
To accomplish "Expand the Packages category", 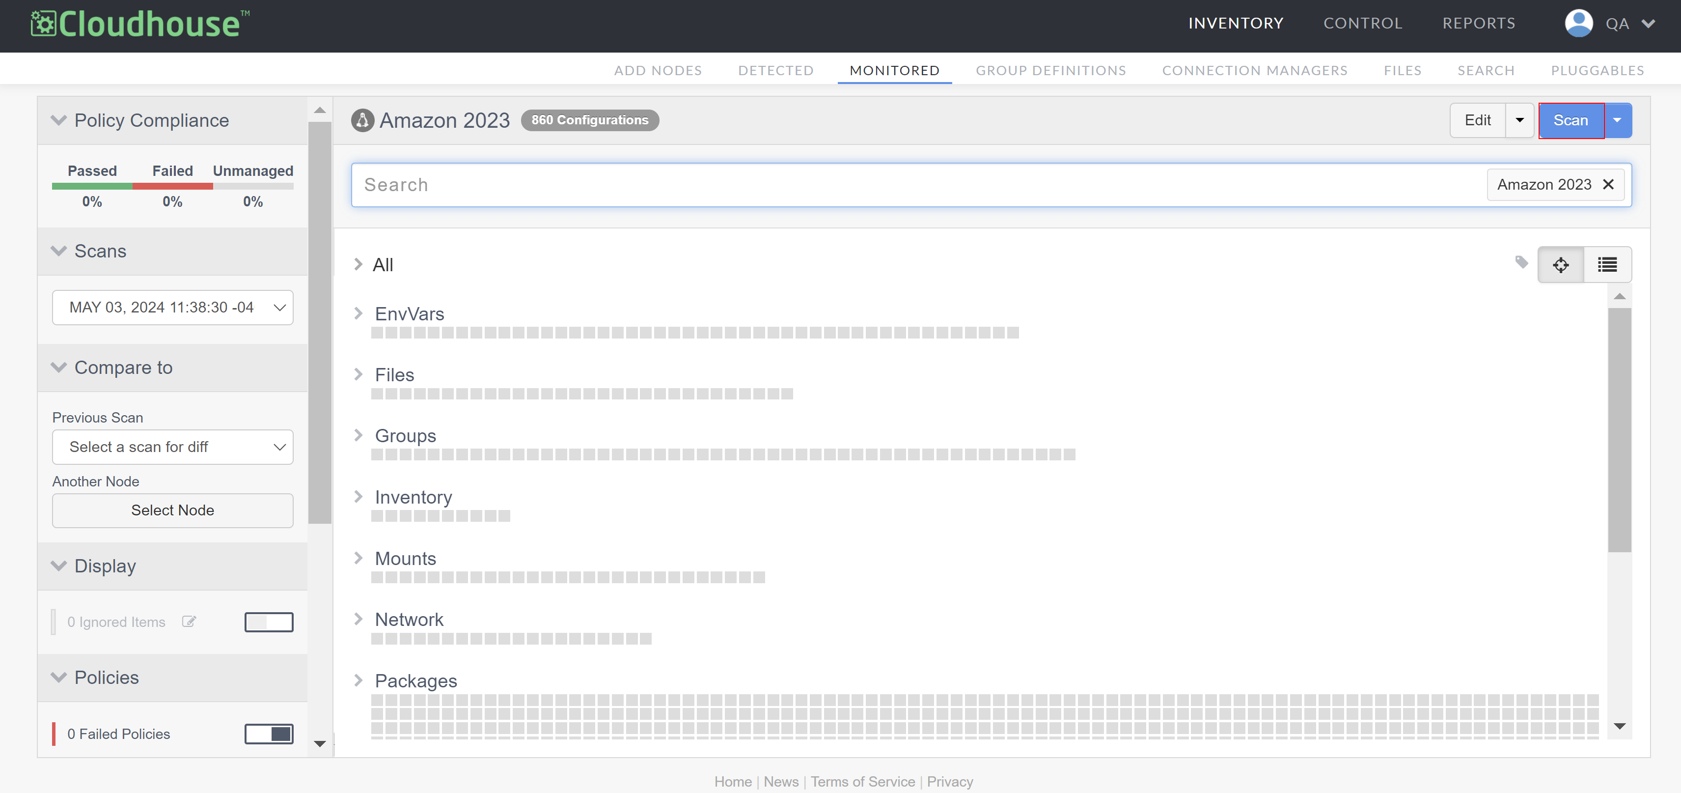I will [x=358, y=680].
